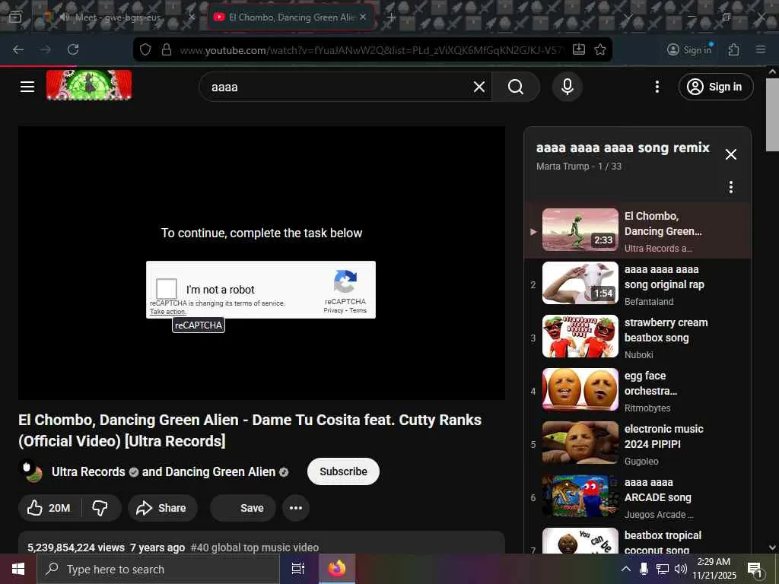The image size is (779, 584).
Task: Open notification center icon
Action: pyautogui.click(x=755, y=569)
